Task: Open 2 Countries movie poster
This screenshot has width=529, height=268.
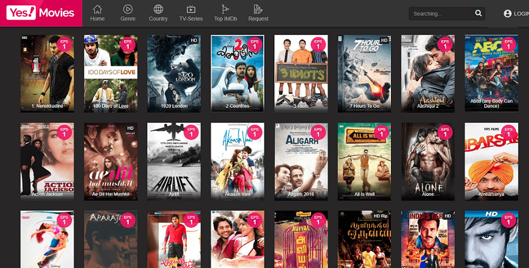Action: [238, 73]
